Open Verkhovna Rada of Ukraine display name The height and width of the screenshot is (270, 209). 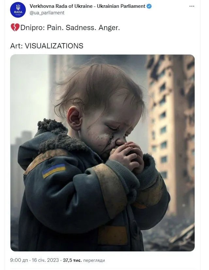tap(88, 6)
